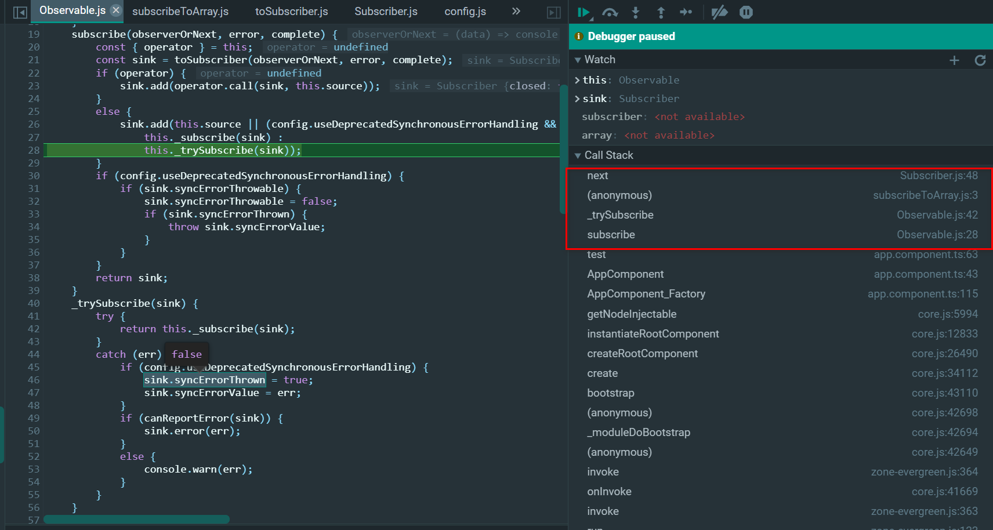Select bootstrap call stack frame
The image size is (993, 530).
[x=781, y=393]
